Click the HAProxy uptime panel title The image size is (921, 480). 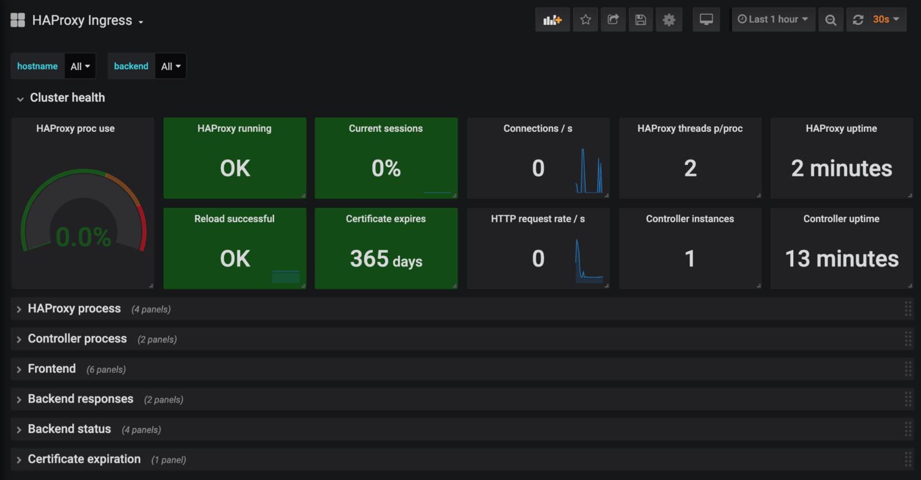[x=841, y=128]
